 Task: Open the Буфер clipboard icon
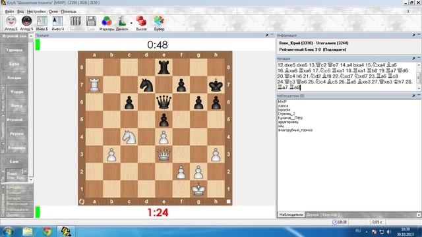(159, 22)
